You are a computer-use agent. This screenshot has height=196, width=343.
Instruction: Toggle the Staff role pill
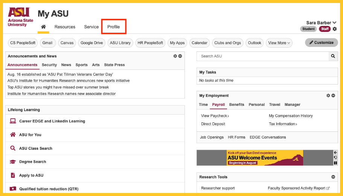coord(325,29)
